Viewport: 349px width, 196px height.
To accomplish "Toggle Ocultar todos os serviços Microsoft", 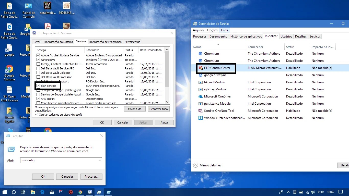I will point(37,115).
